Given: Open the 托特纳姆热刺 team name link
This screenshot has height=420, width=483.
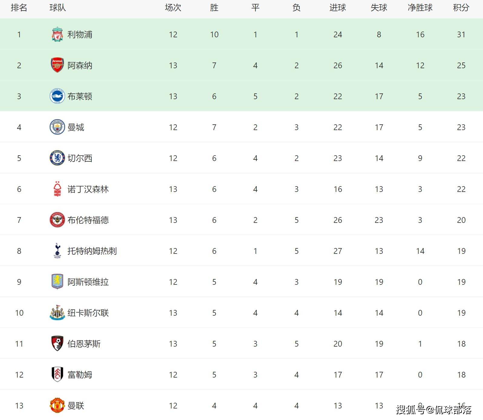Looking at the screenshot, I should (92, 251).
